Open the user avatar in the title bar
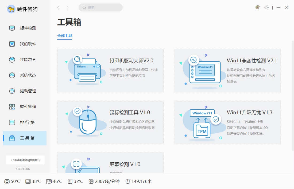 [x=258, y=7]
